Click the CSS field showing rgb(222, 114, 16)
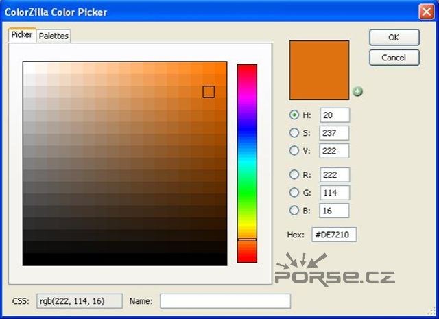The height and width of the screenshot is (319, 439). tap(80, 301)
